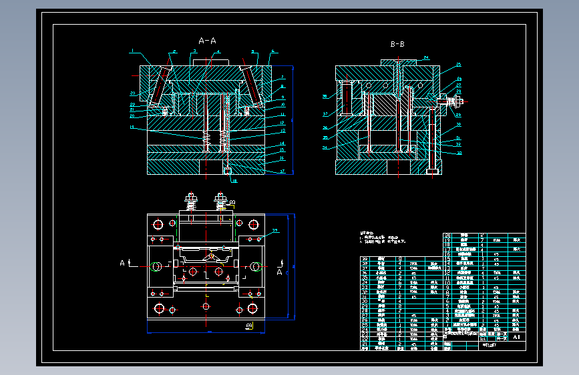The width and height of the screenshot is (579, 375).
Task: Click the side bolt with spring in B-B view
Action: (x=451, y=101)
